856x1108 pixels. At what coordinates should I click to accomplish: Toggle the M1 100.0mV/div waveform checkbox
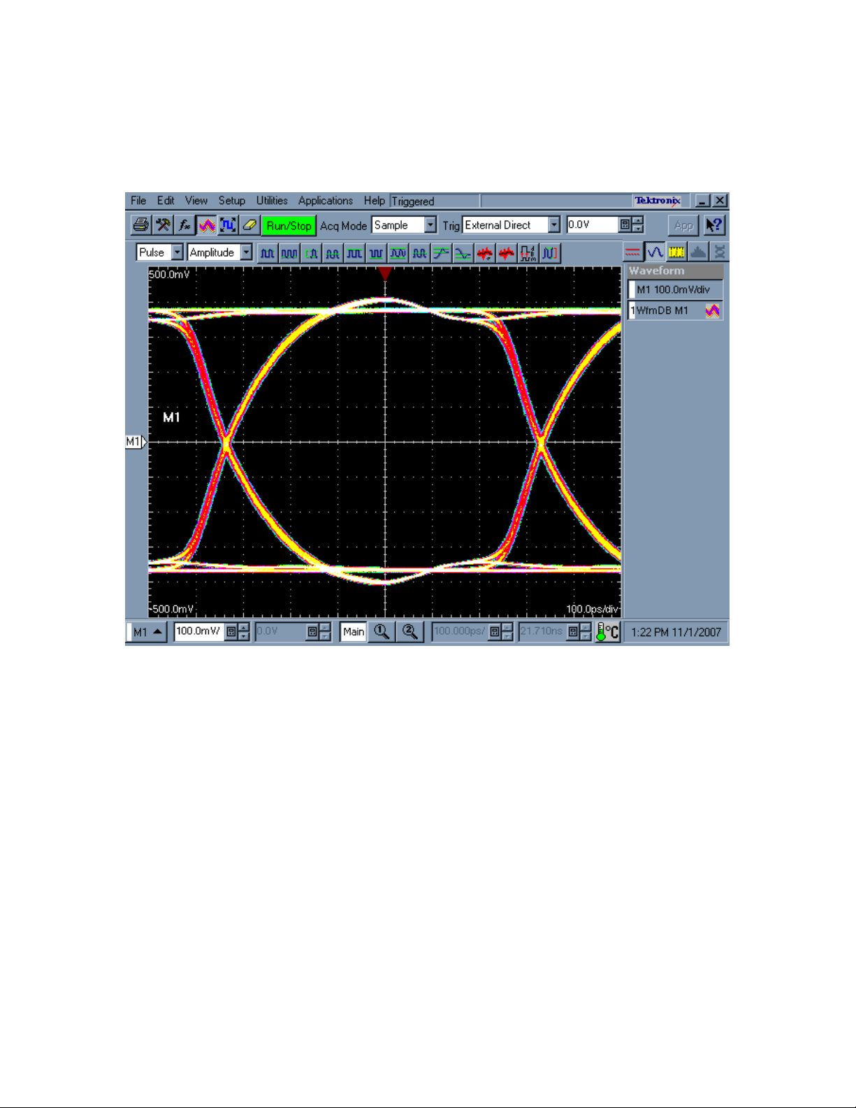pyautogui.click(x=632, y=289)
